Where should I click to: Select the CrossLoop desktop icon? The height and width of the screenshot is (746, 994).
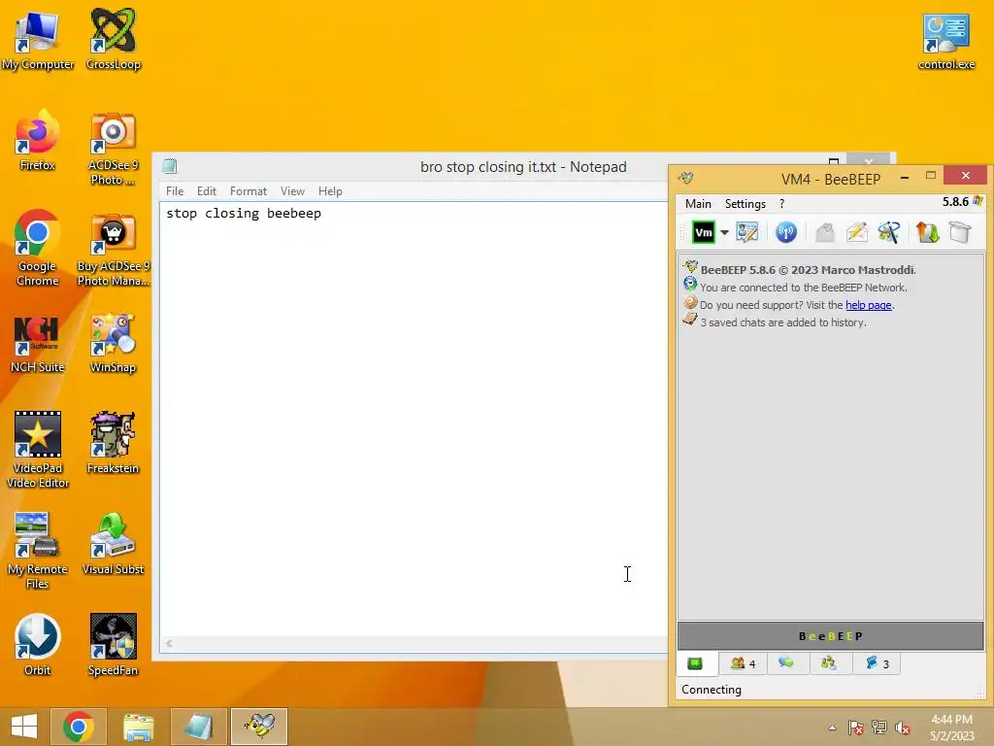click(x=113, y=40)
